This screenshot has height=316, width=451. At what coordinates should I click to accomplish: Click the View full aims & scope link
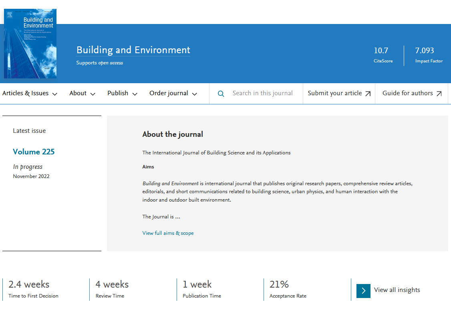pyautogui.click(x=168, y=233)
